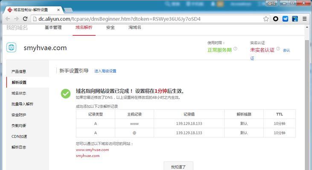
Task: Click the 10分钟 TTL in the www row
Action: pos(280,124)
